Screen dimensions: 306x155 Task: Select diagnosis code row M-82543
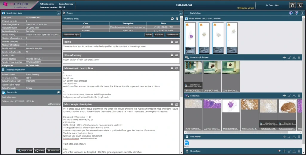(121, 27)
